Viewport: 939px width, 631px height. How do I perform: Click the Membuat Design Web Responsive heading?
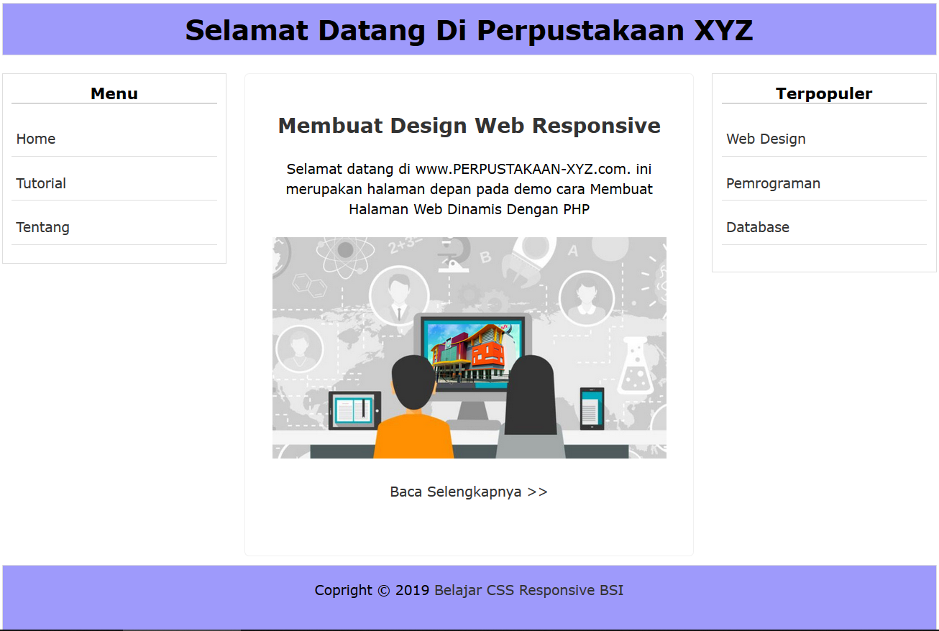click(469, 126)
